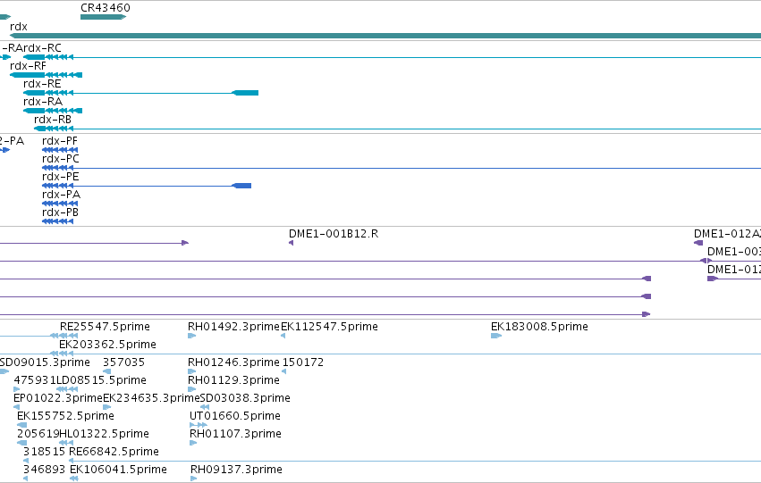Screen dimensions: 761x483
Task: Select RH09137.3prime EST label
Action: 236,471
